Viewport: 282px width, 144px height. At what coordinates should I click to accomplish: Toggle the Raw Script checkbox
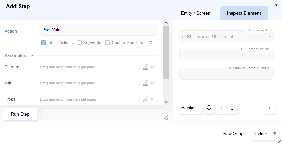pyautogui.click(x=220, y=134)
